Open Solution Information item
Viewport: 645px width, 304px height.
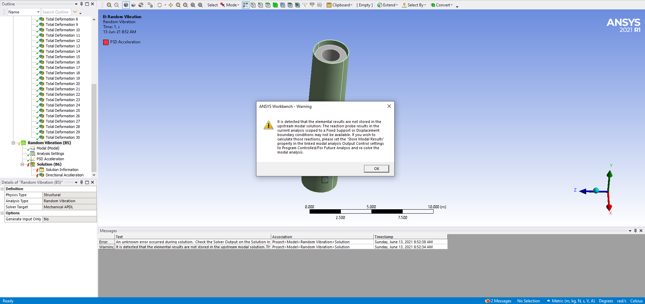[x=62, y=170]
